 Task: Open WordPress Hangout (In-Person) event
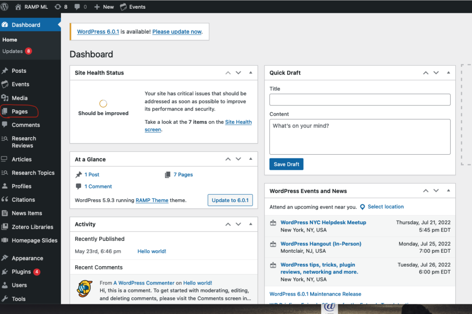tap(321, 244)
